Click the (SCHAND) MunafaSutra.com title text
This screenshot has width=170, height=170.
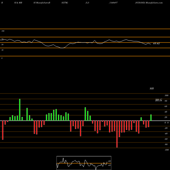click(149, 3)
